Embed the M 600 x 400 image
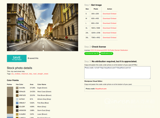The width and height of the screenshot is (160, 118). 114,19
